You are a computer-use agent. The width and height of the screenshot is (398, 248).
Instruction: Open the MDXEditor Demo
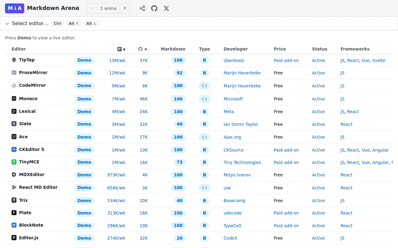pyautogui.click(x=84, y=175)
